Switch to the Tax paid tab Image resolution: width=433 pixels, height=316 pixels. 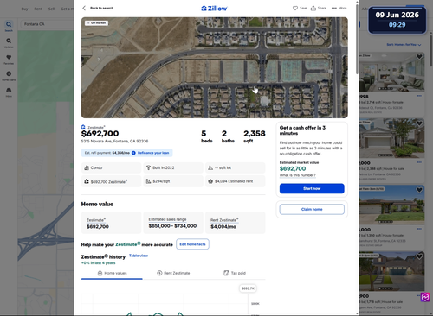[235, 273]
